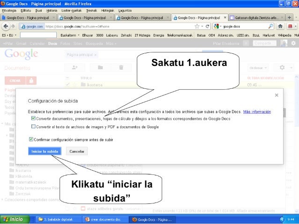299x224 pixels.
Task: Click the trash icon in Docs toolbar
Action: 121,67
